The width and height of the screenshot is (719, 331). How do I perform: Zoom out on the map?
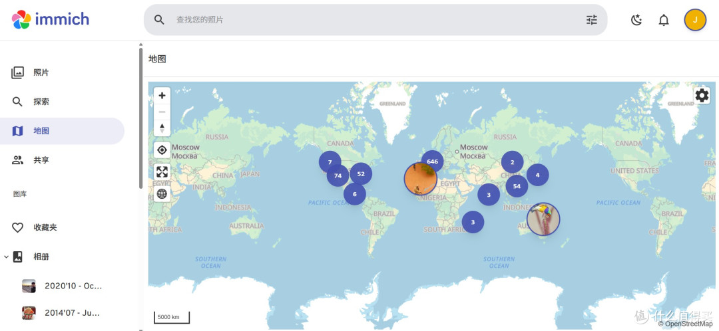click(x=162, y=112)
